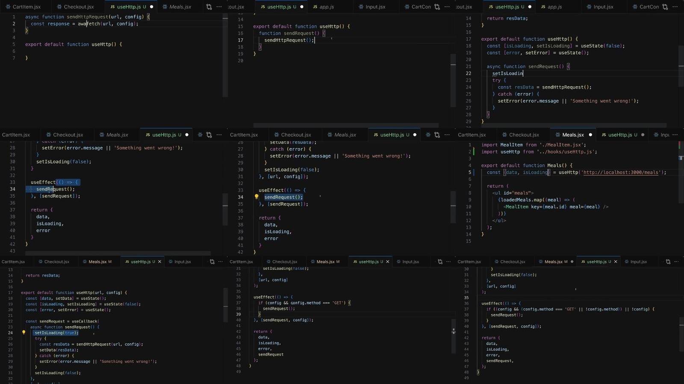
Task: Click 'sendRequest,' on line 45 in bottom-right editor
Action: [x=500, y=361]
